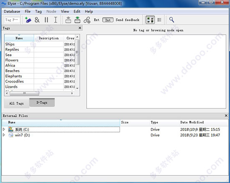230x183 pixels.
Task: Select the Ships tag
Action: [10, 44]
